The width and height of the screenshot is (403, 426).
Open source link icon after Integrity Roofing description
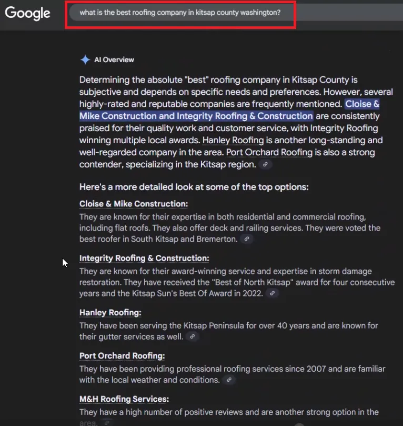[x=273, y=293]
